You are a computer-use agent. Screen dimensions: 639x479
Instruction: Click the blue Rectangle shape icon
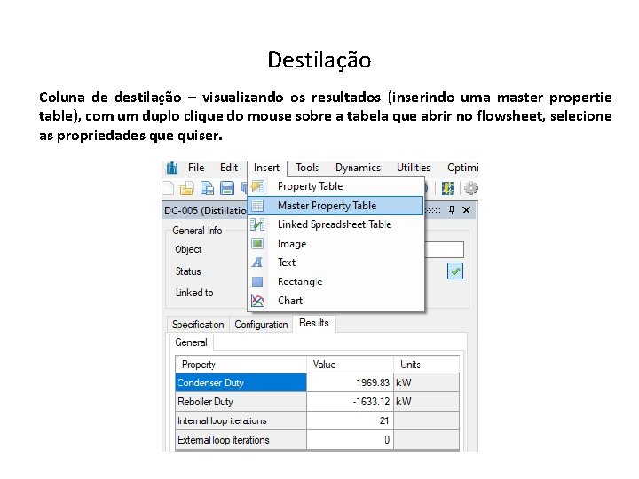(257, 281)
